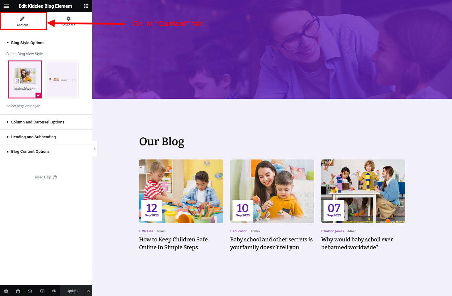Select the first blog view style
The image size is (452, 296).
click(25, 80)
